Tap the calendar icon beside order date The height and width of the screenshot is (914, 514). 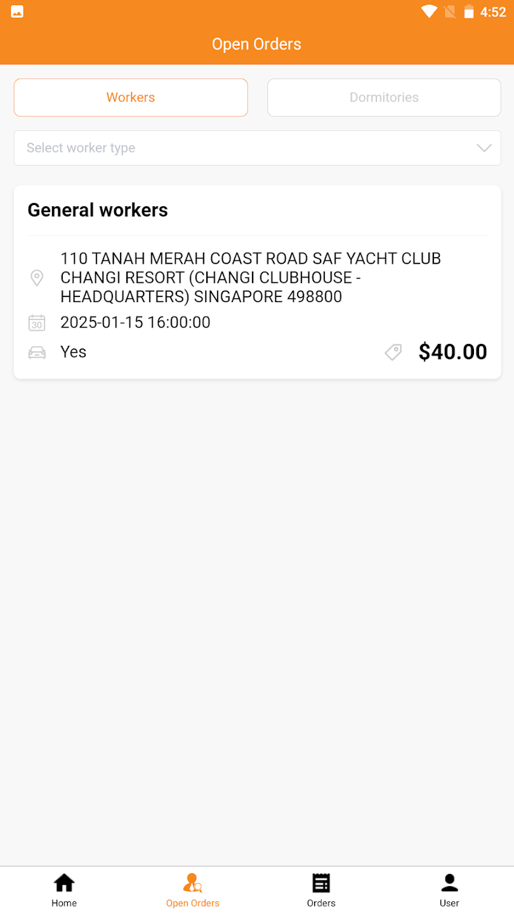(37, 322)
